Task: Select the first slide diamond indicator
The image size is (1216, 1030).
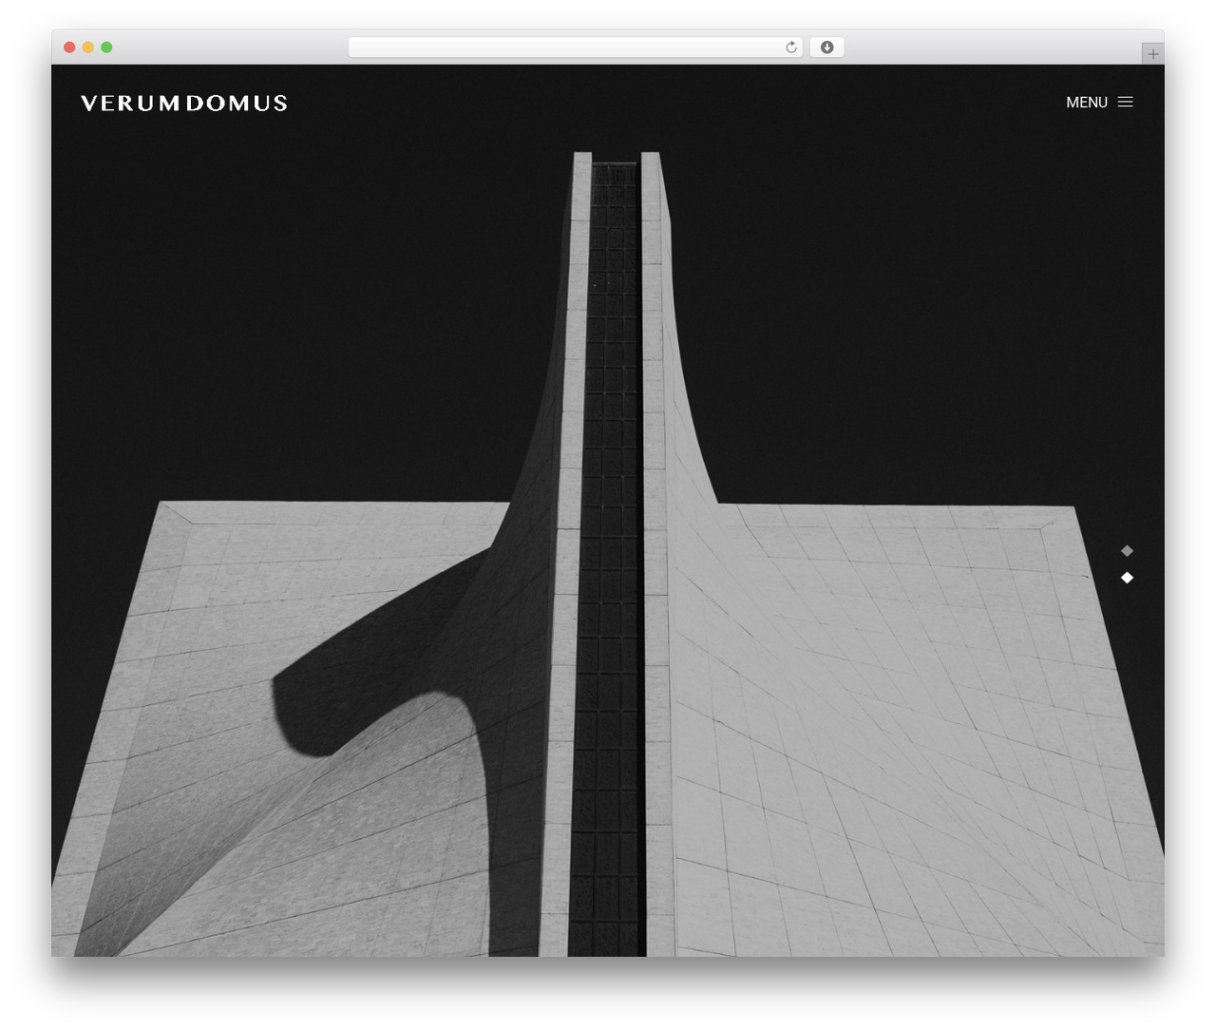Action: tap(1127, 551)
